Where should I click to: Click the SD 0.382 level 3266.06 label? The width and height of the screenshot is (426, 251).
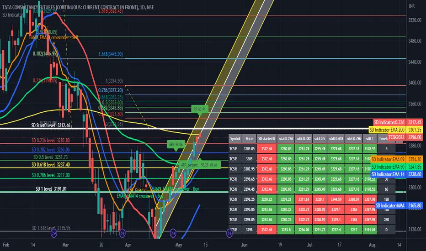pyautogui.click(x=51, y=150)
